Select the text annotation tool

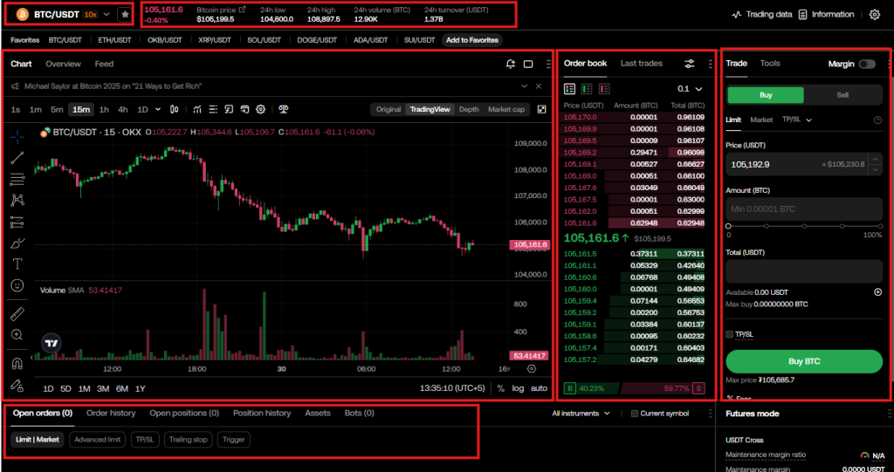pos(17,264)
